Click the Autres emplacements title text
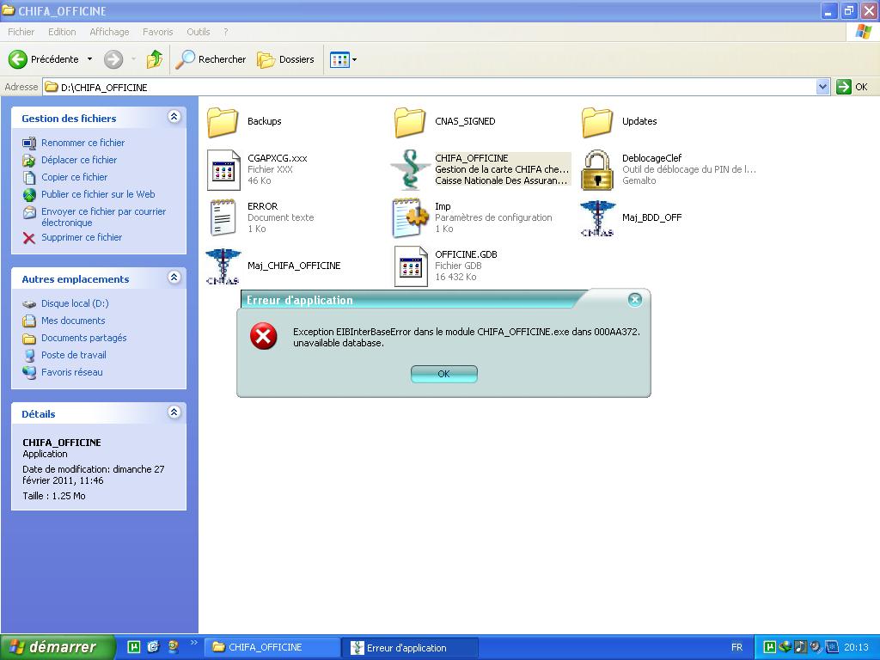The height and width of the screenshot is (660, 880). point(76,279)
